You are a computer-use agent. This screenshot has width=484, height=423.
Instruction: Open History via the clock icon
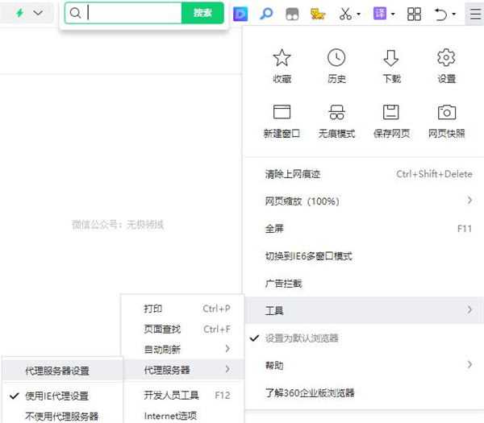tap(336, 58)
